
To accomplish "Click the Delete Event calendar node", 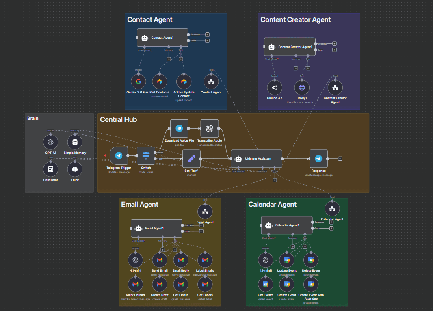I will coord(311,260).
